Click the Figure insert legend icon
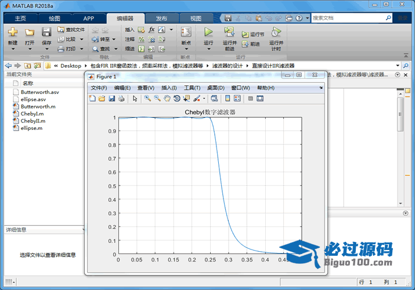 click(x=237, y=99)
